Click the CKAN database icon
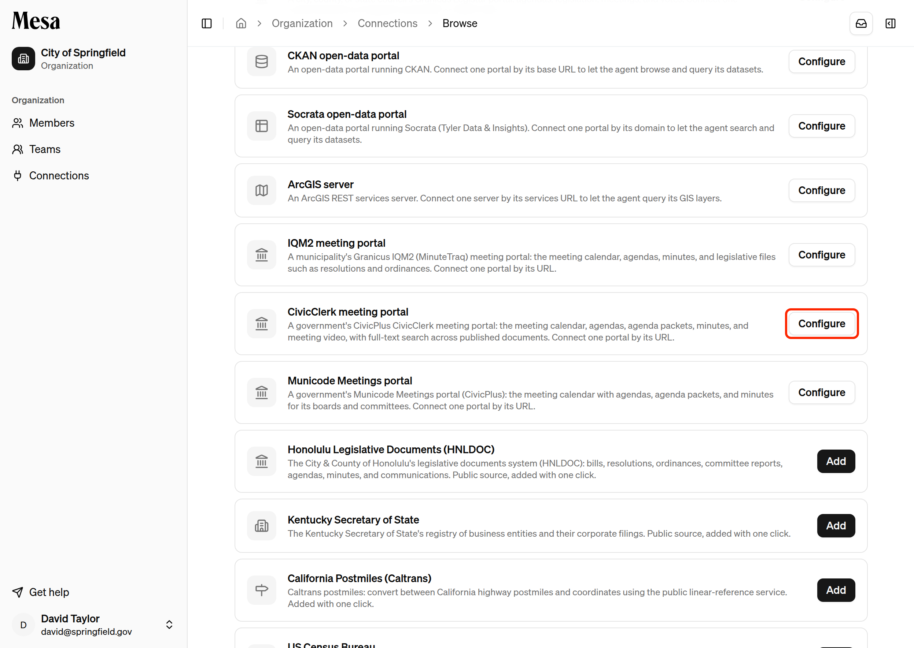Viewport: 914px width, 648px height. point(262,62)
